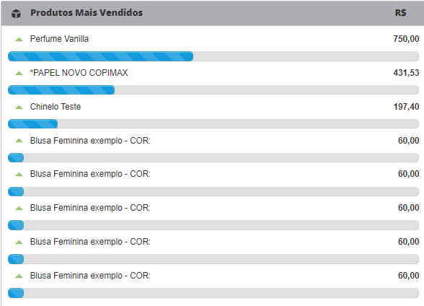The width and height of the screenshot is (424, 306).
Task: Click the R$ column header
Action: pyautogui.click(x=400, y=13)
